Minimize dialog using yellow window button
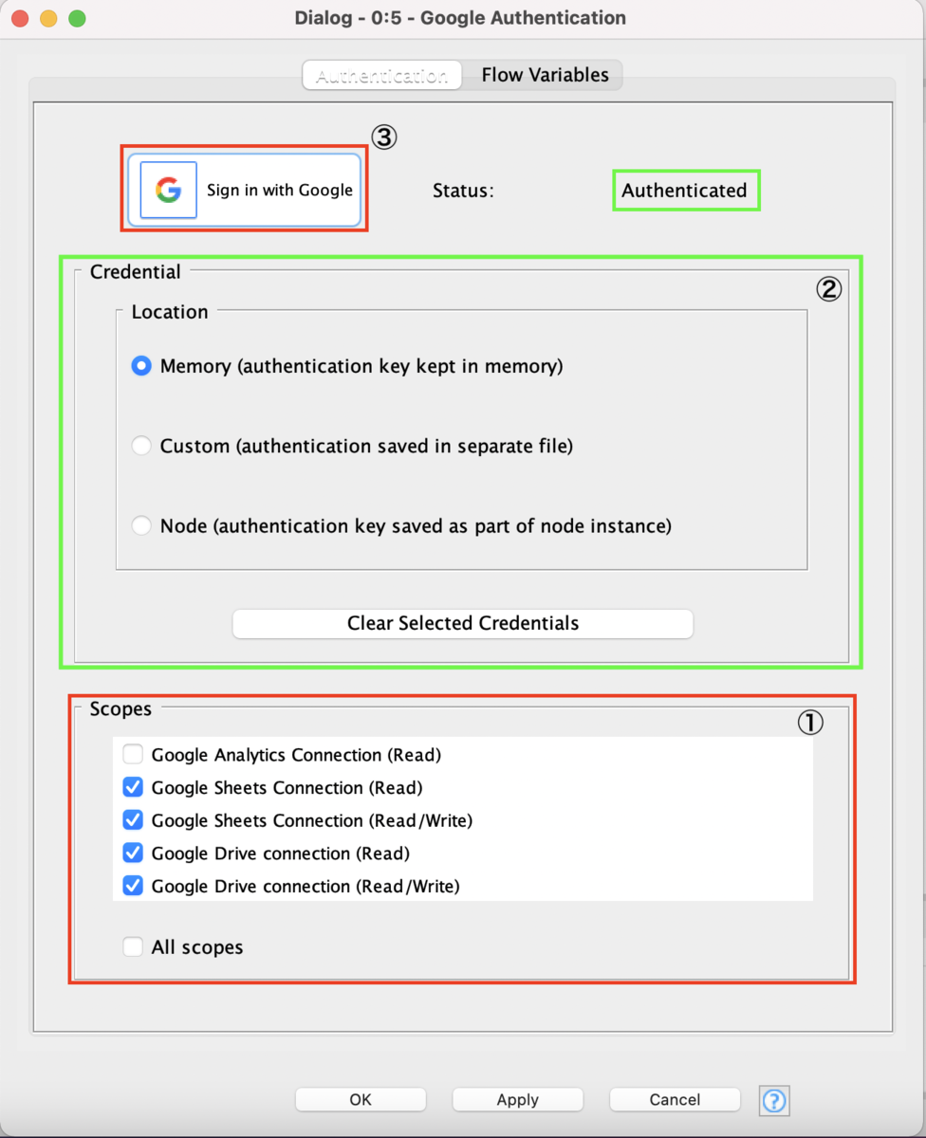Image resolution: width=926 pixels, height=1138 pixels. tap(48, 18)
